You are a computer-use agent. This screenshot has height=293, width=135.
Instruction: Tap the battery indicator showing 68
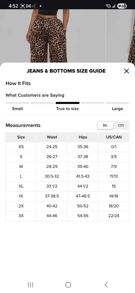click(x=122, y=6)
